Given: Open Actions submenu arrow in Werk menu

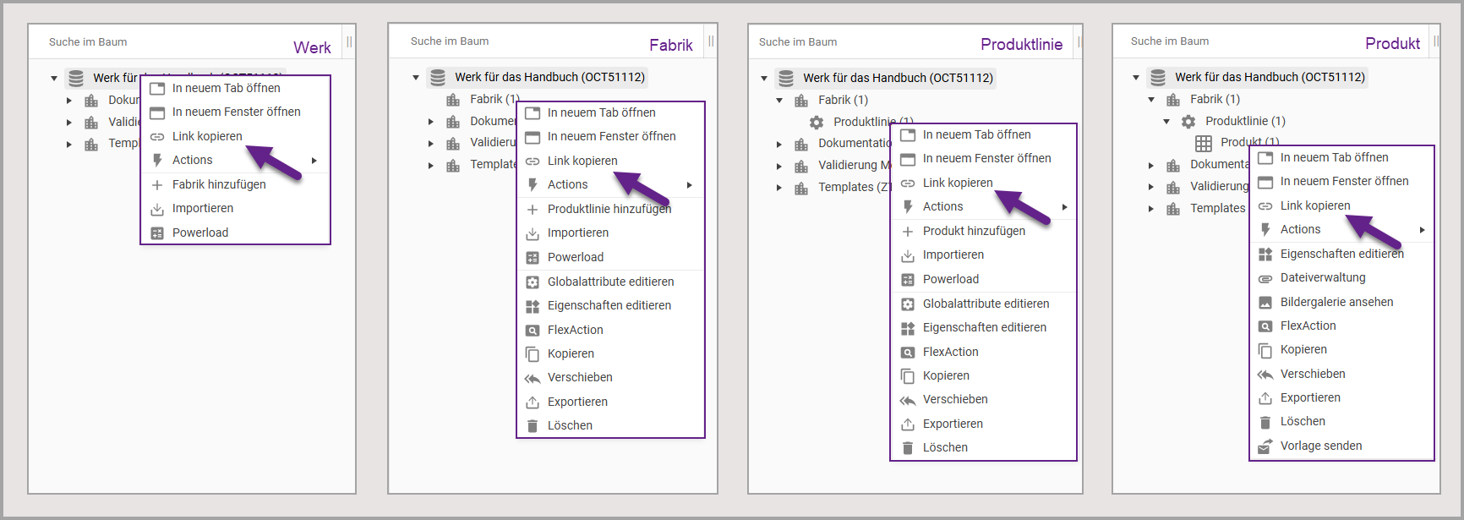Looking at the screenshot, I should coord(314,161).
